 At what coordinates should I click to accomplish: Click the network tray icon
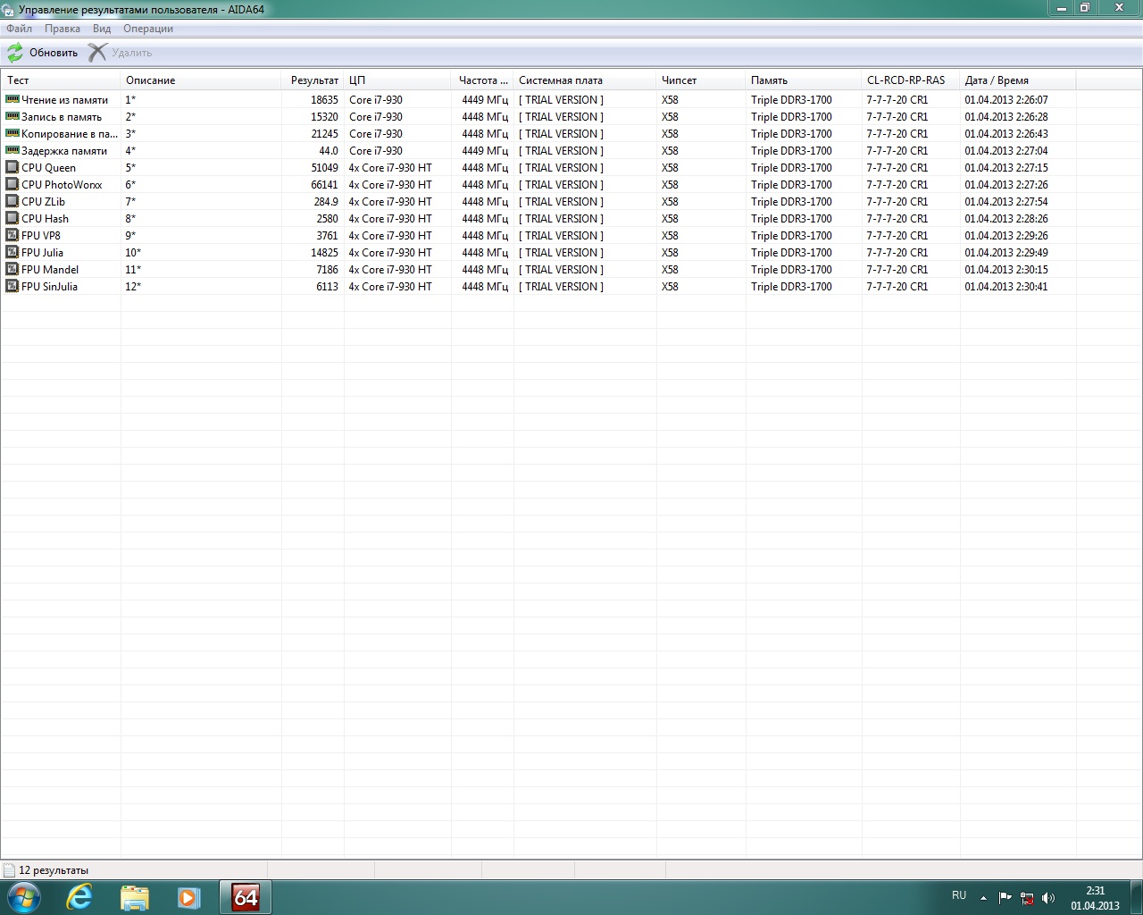[x=1027, y=898]
